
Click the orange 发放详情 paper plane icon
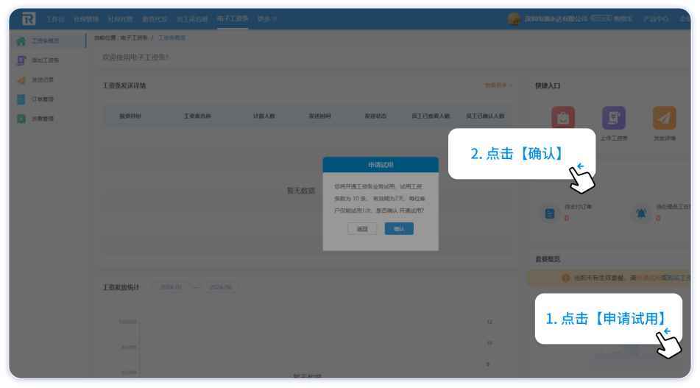(664, 118)
